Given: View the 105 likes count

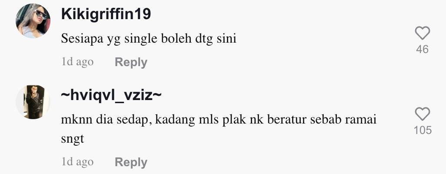Looking at the screenshot, I should [423, 130].
